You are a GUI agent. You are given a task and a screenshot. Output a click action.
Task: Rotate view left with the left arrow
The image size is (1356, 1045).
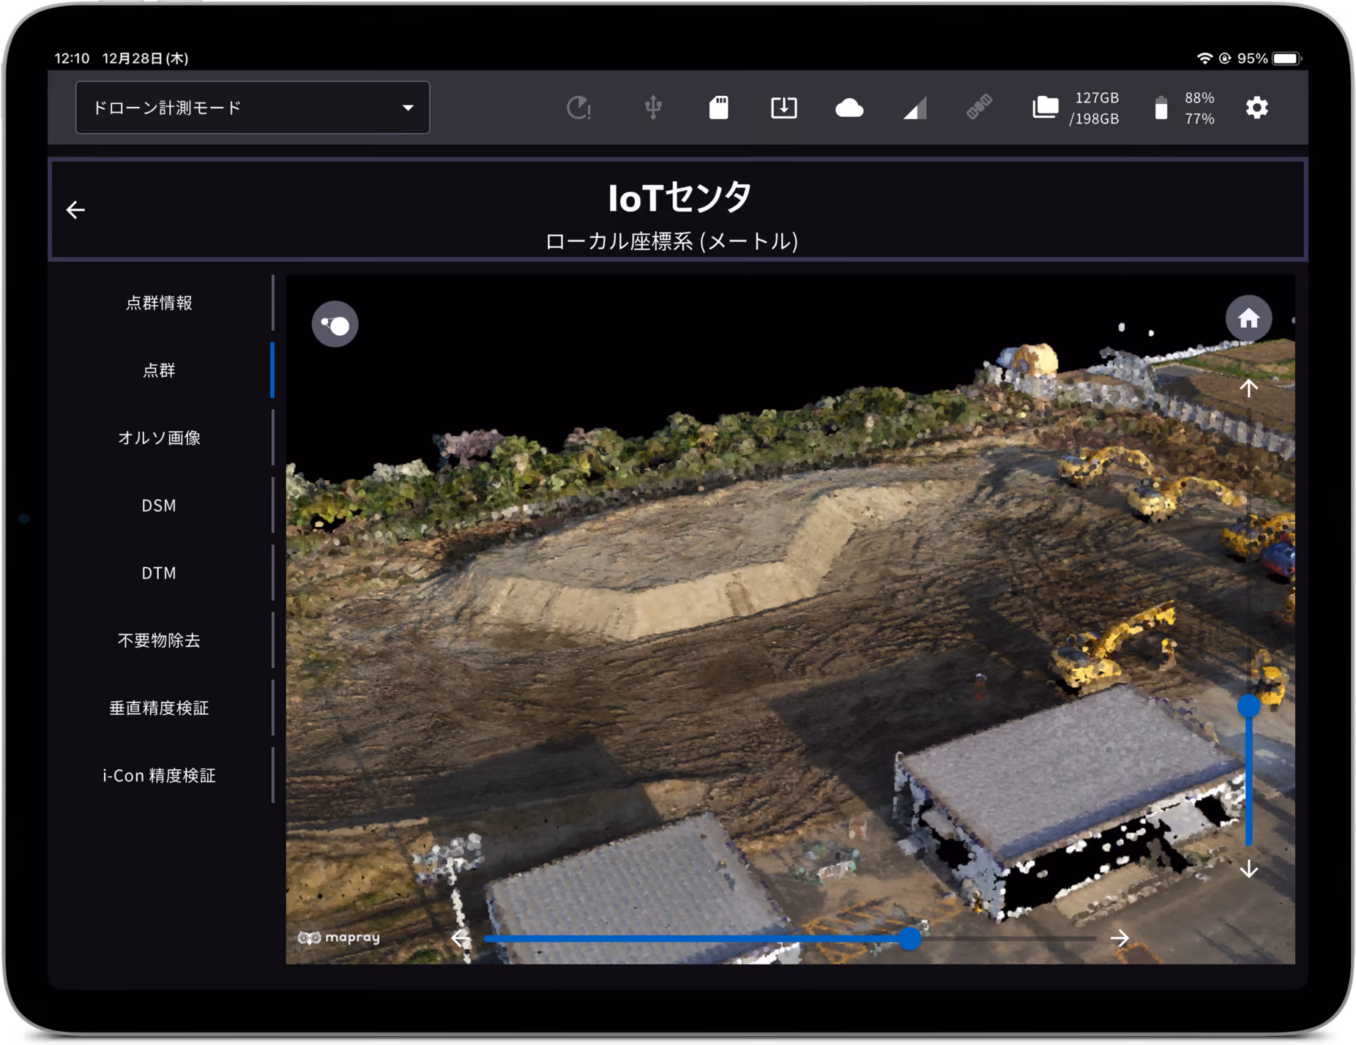[x=461, y=937]
